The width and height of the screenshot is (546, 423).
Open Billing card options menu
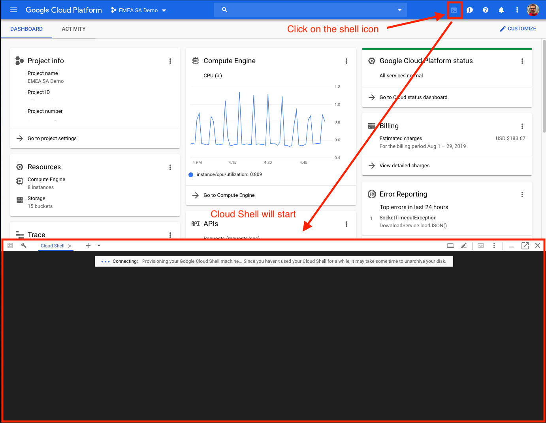pos(522,126)
